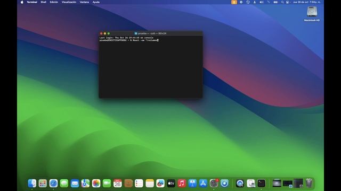
Task: Open the App Store in the Dock
Action: tap(203, 184)
